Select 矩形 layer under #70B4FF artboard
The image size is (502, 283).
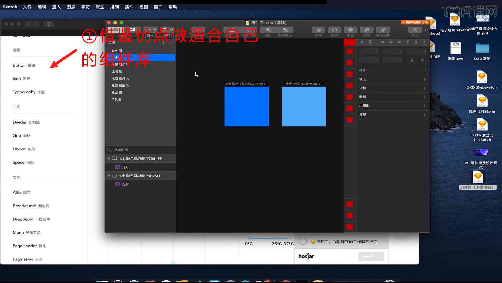point(140,167)
